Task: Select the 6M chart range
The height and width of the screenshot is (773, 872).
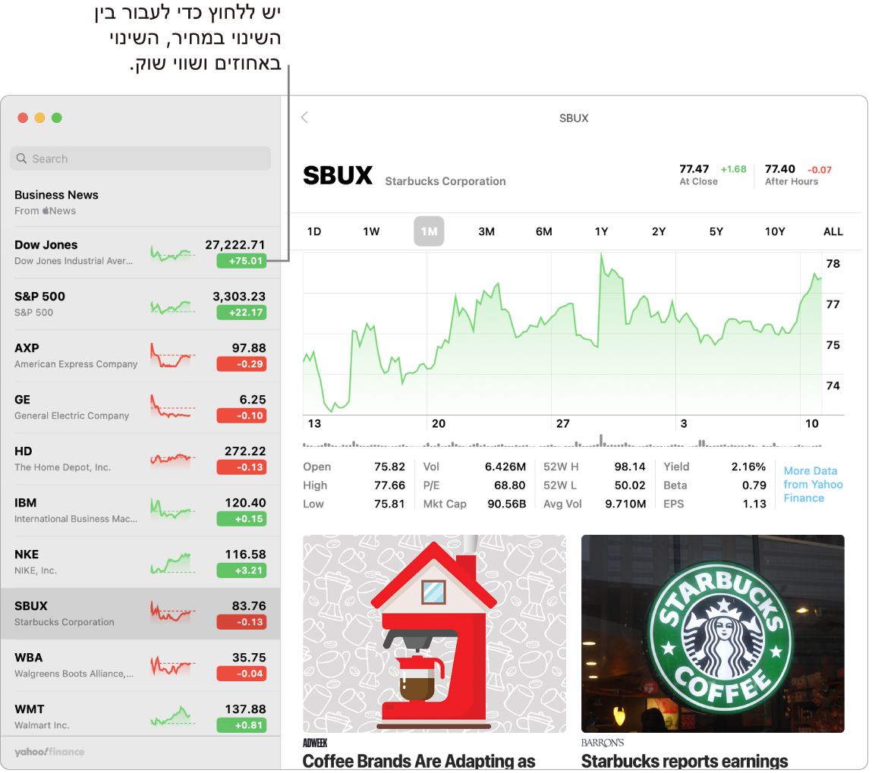Action: (x=544, y=231)
